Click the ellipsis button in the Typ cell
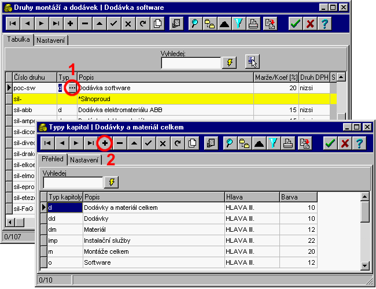Screen dimensions: 376x289 (71, 88)
